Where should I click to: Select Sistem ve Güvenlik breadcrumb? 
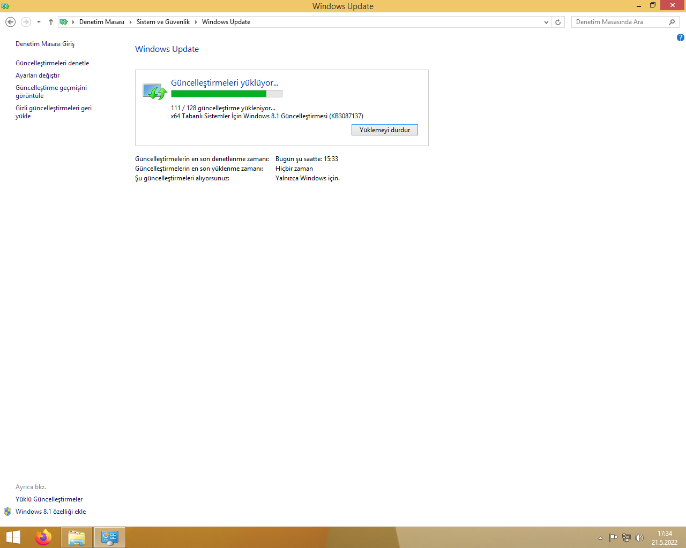(163, 22)
